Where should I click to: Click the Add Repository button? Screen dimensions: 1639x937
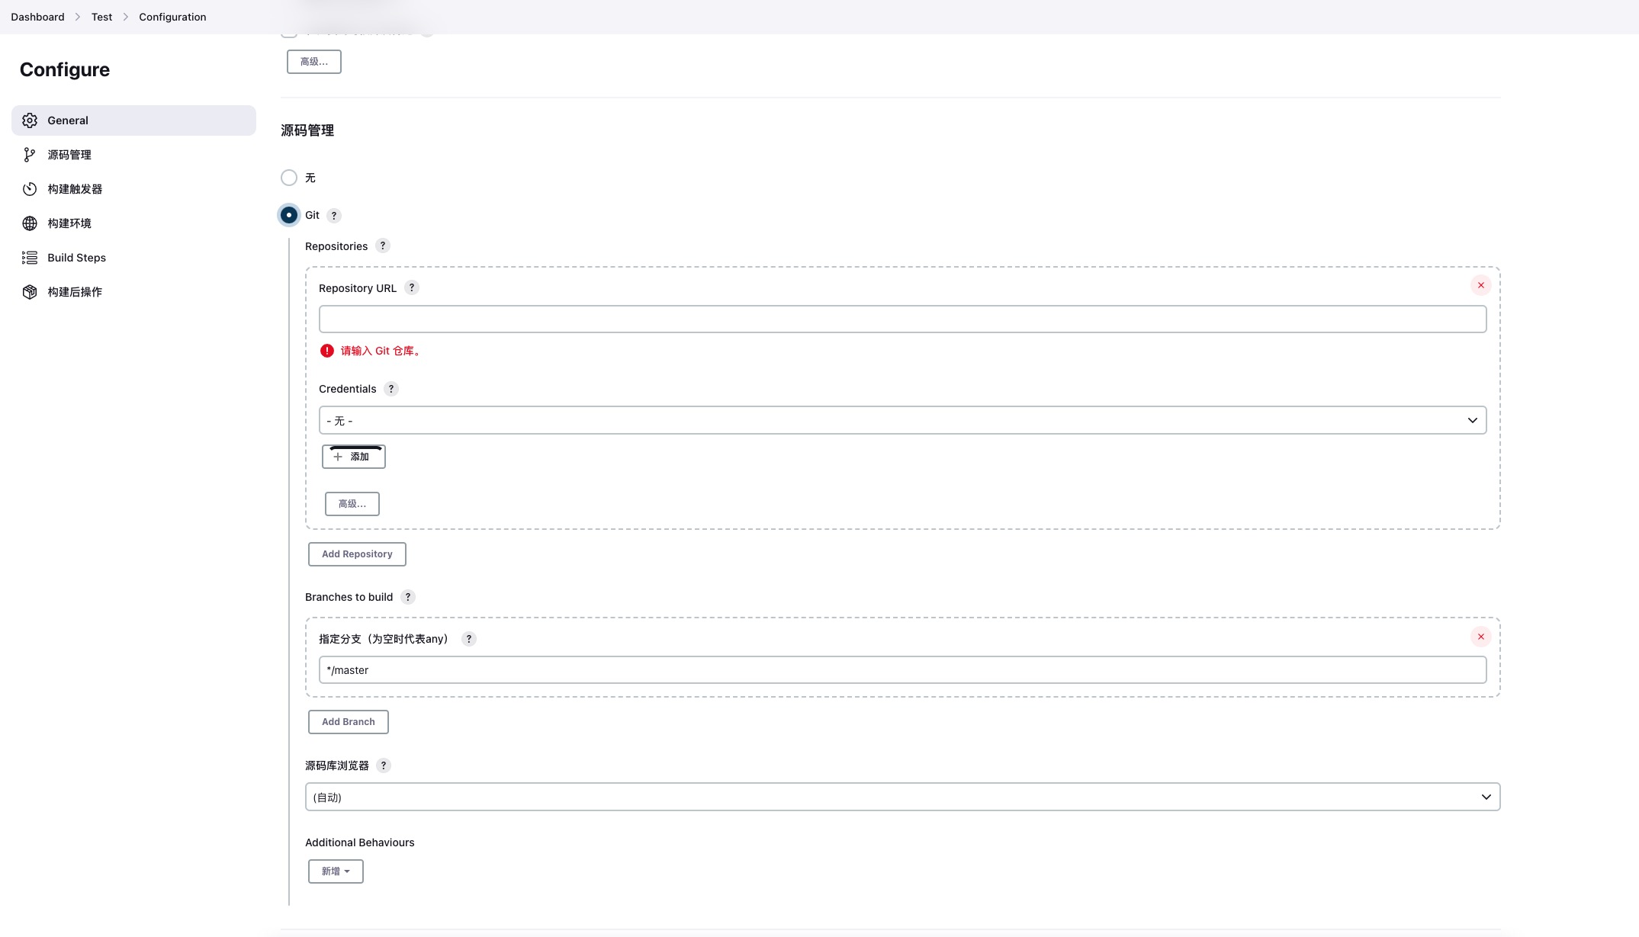[357, 554]
